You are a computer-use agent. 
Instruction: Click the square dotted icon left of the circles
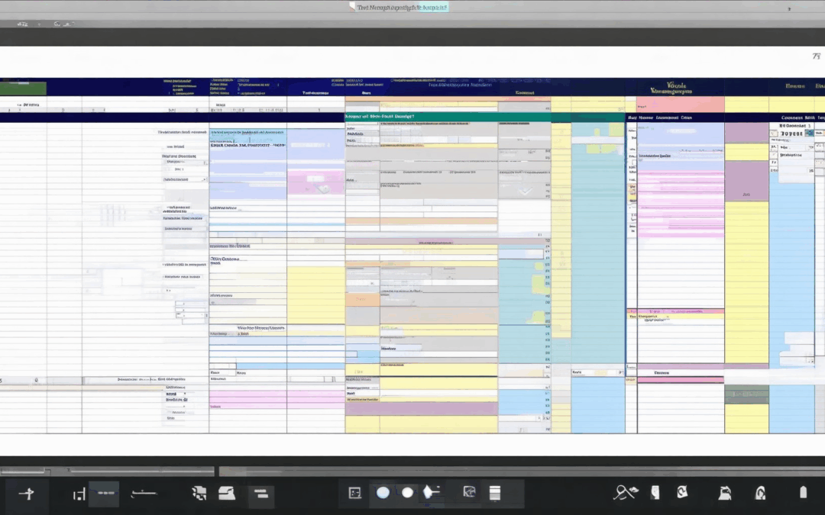pos(355,493)
